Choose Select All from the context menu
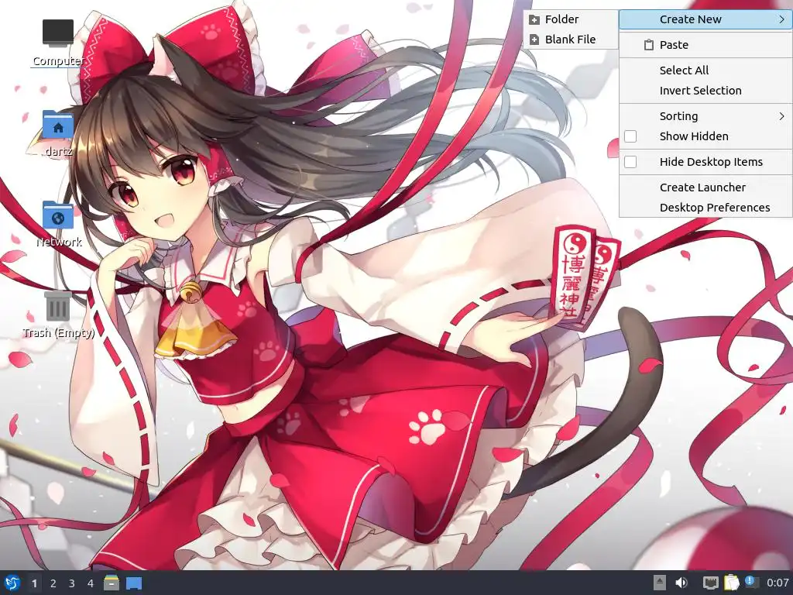This screenshot has width=793, height=595. click(705, 71)
